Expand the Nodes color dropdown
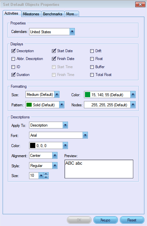This screenshot has height=226, width=147. 133,105
